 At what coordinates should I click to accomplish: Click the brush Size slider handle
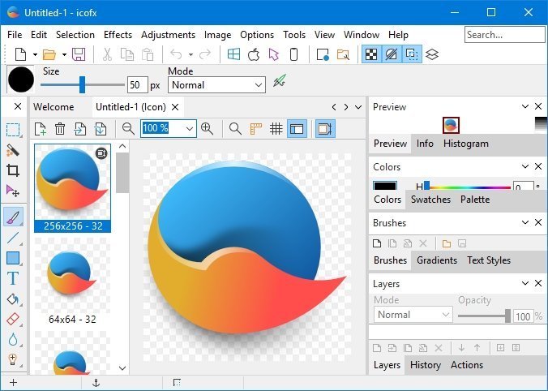click(82, 84)
